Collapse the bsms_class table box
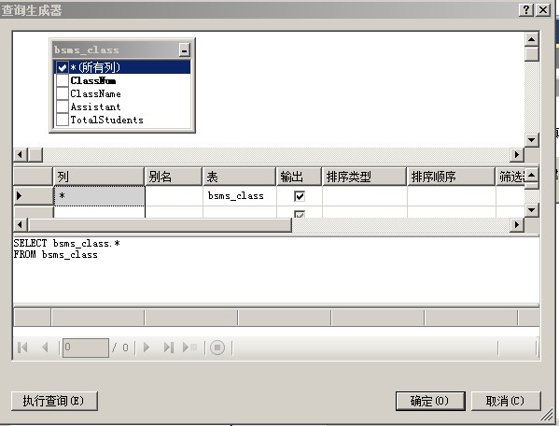 185,50
